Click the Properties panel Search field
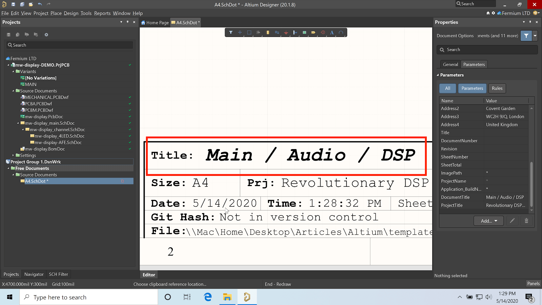The image size is (542, 305). pos(487,50)
